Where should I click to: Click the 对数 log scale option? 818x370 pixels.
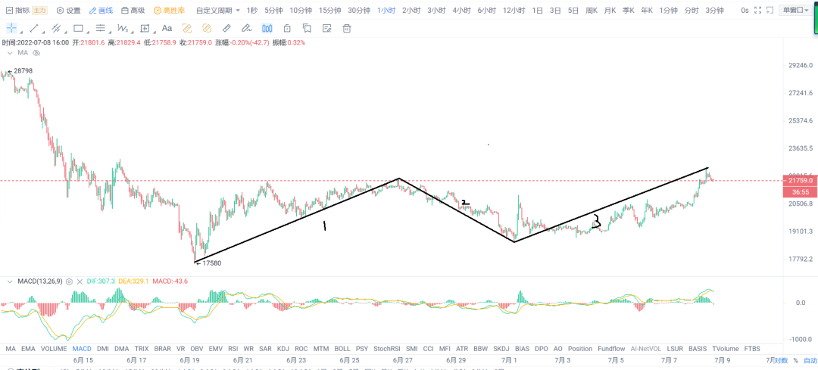coord(780,360)
